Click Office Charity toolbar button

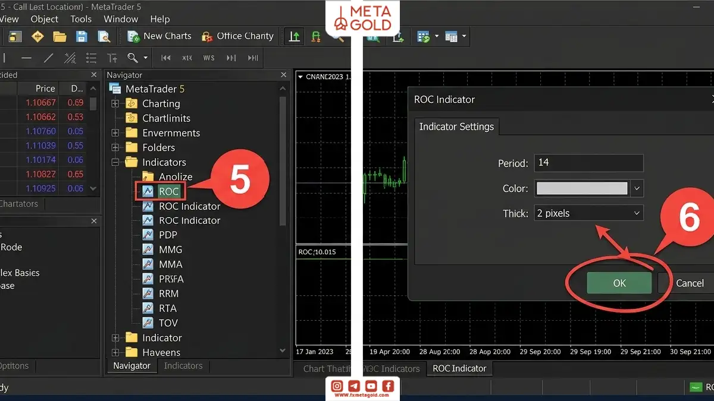coord(237,36)
